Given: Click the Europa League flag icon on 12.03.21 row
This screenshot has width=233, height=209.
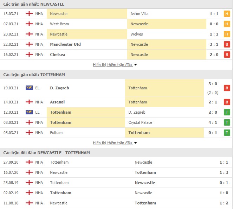Looking at the screenshot, I should (29, 112).
